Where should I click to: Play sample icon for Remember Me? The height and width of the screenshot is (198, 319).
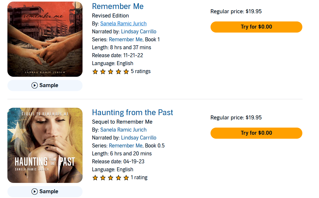coord(35,85)
